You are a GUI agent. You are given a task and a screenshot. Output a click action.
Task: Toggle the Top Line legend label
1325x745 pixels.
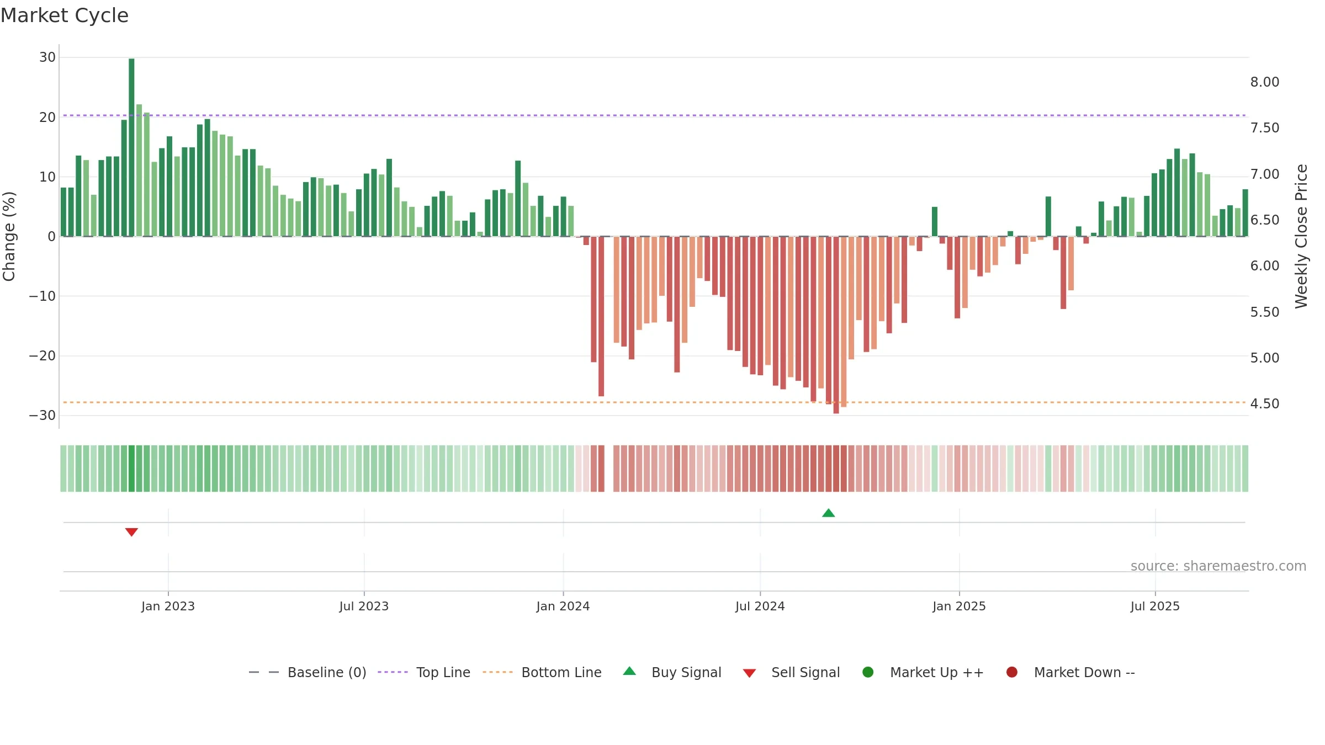tap(443, 672)
